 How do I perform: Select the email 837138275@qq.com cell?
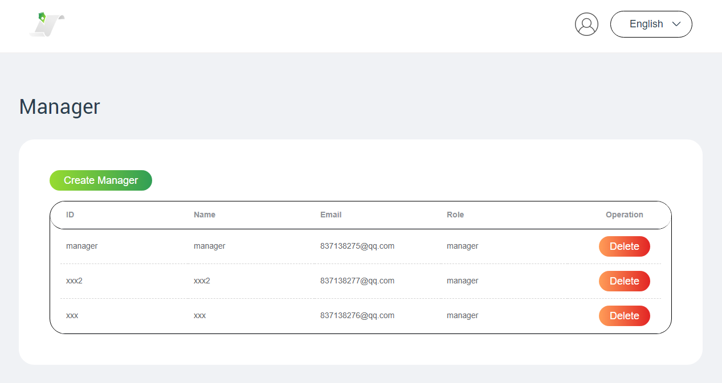click(357, 246)
